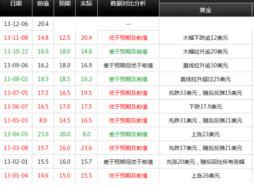The image size is (254, 186).
Task: Select the 黄金 column header
Action: point(205,10)
